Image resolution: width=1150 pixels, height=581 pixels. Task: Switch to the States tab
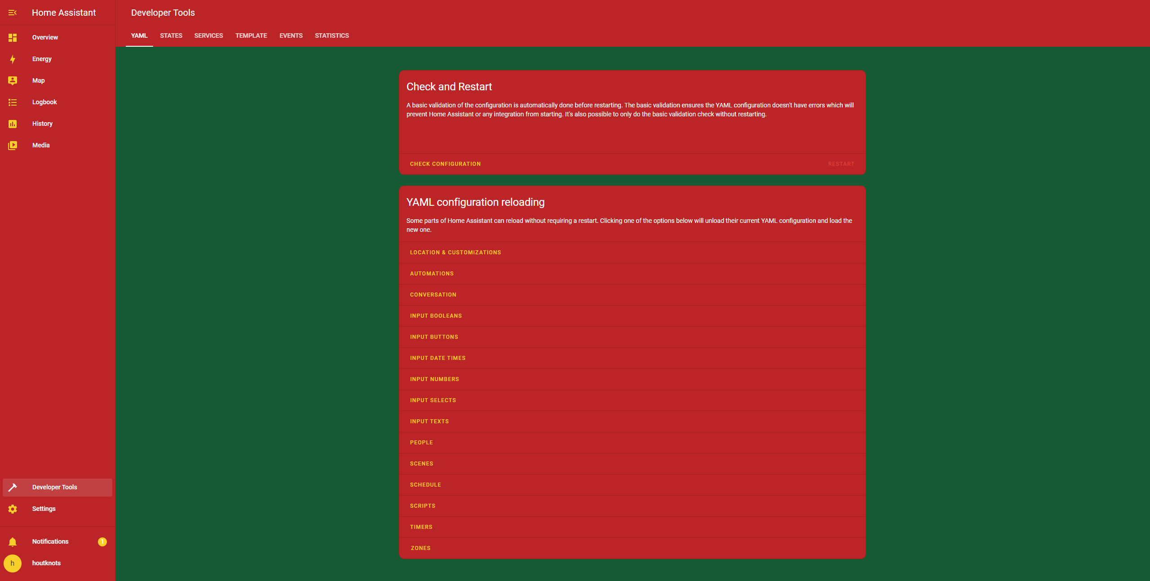171,36
